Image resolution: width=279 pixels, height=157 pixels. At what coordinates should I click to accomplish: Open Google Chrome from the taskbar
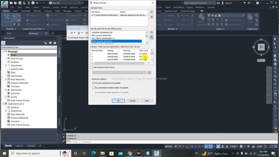[129, 153]
